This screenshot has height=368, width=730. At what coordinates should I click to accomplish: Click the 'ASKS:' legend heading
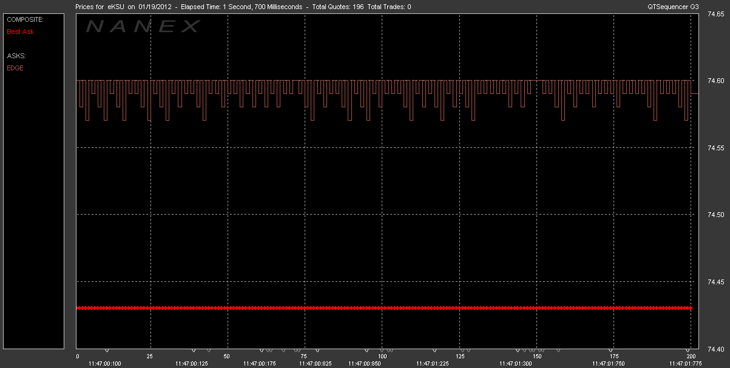click(16, 56)
